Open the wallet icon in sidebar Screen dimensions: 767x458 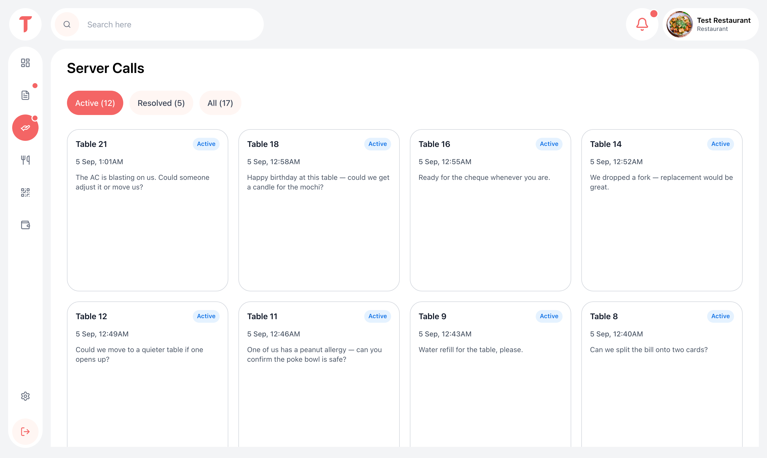click(x=25, y=225)
